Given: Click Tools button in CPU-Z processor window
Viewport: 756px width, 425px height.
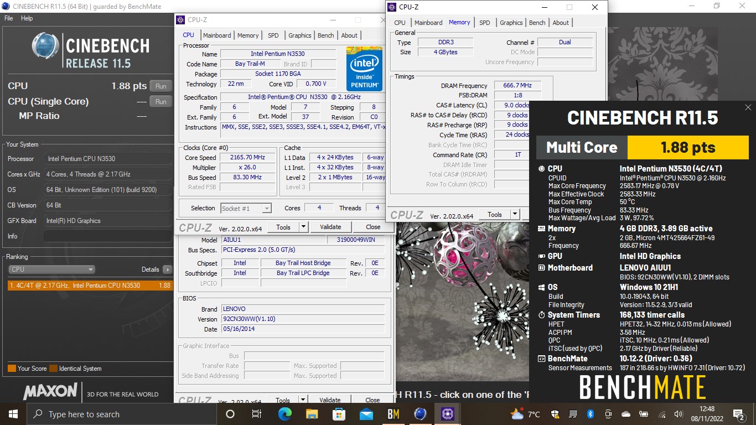Looking at the screenshot, I should pos(283,227).
